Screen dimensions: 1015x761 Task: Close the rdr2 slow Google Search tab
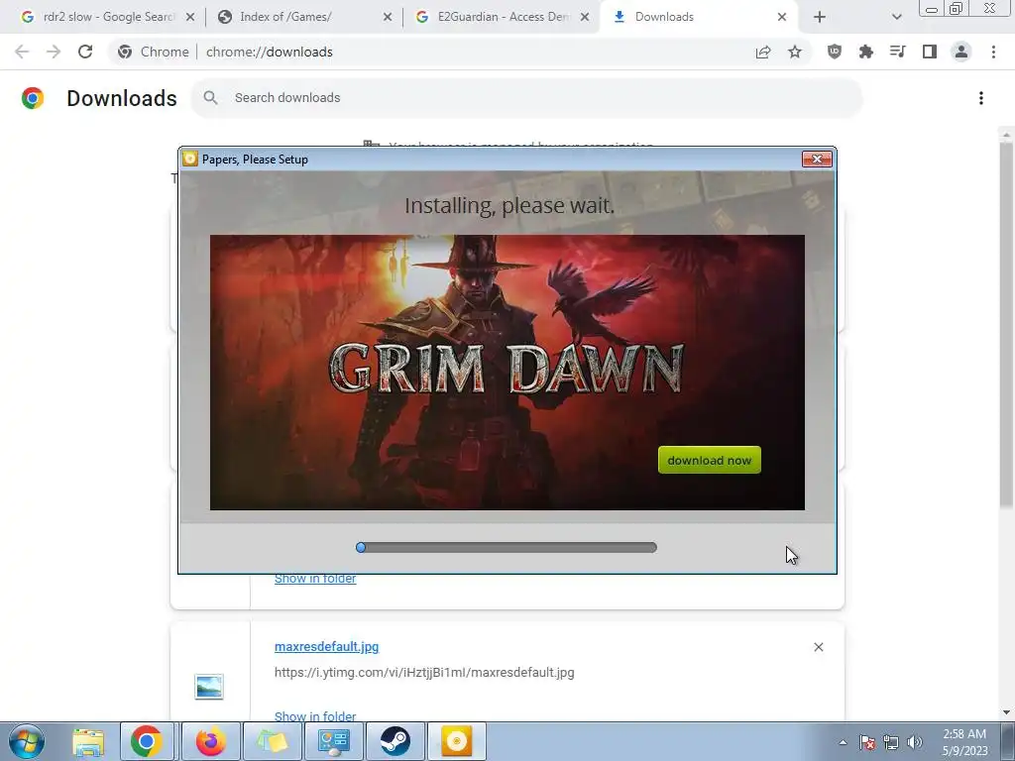coord(190,18)
